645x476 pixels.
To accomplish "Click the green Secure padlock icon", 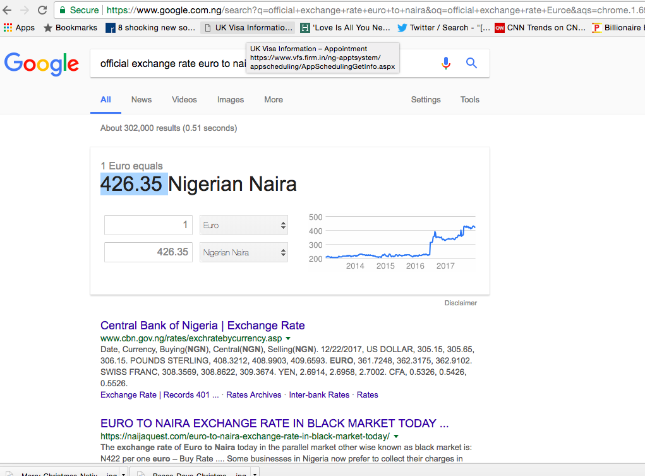I will pyautogui.click(x=63, y=10).
